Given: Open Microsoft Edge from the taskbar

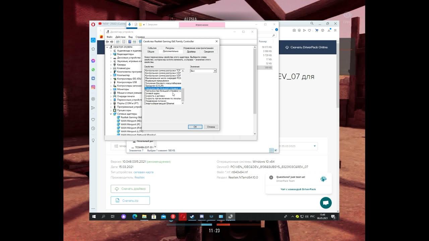Looking at the screenshot, I should pos(135,217).
